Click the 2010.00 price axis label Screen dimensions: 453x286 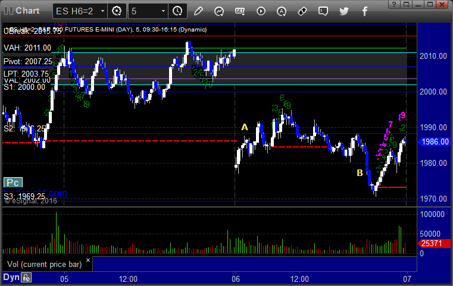point(433,56)
